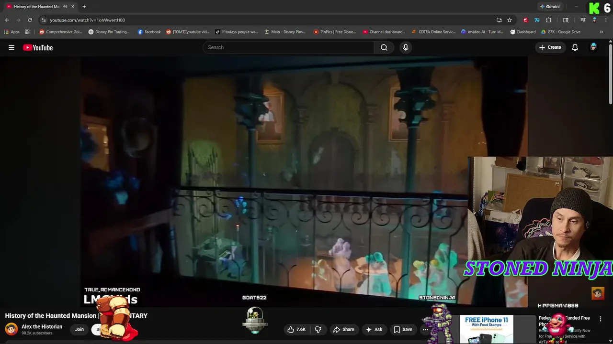Click Alex the Historian channel avatar
Image resolution: width=613 pixels, height=344 pixels.
[x=11, y=329]
